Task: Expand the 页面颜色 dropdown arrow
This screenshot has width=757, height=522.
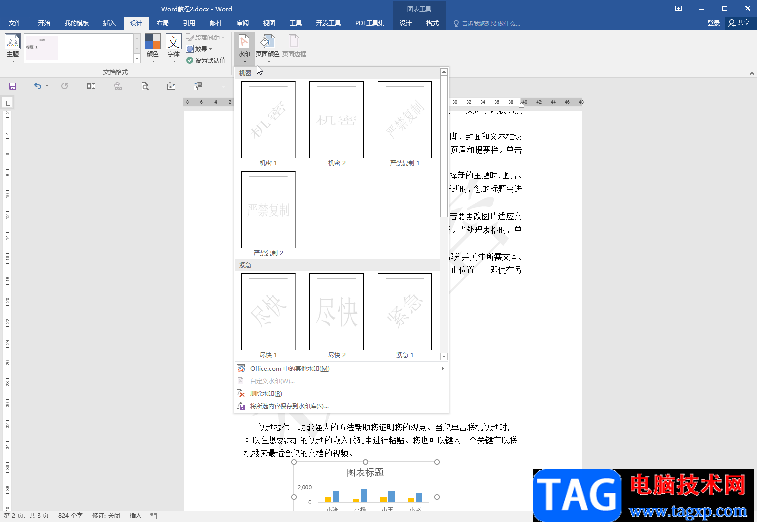Action: click(269, 62)
